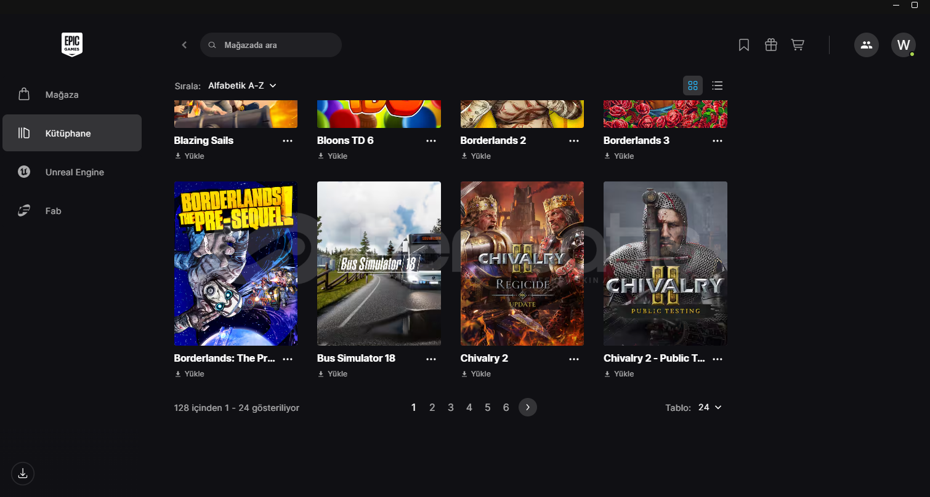The image size is (930, 497).
Task: Click Yükle under Borderlands: The Pre-Sequel
Action: click(190, 374)
